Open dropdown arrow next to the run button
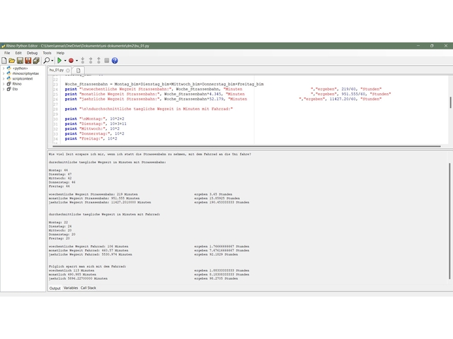This screenshot has height=339, width=453. (x=65, y=61)
